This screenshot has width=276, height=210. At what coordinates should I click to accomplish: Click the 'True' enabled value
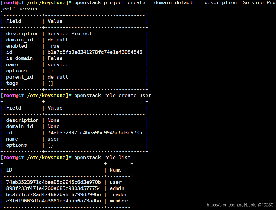click(54, 46)
